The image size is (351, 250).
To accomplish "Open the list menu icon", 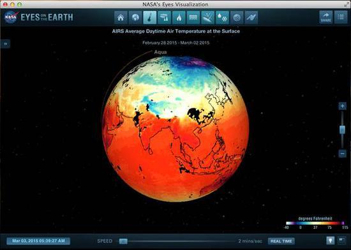I will (x=341, y=17).
